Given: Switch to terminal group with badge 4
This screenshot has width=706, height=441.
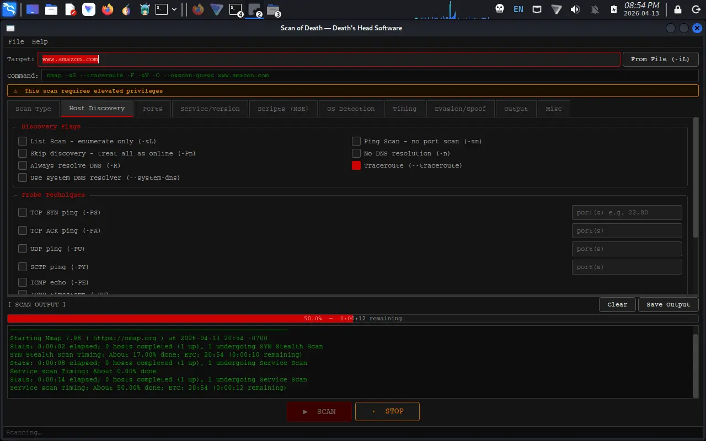Looking at the screenshot, I should click(x=236, y=9).
